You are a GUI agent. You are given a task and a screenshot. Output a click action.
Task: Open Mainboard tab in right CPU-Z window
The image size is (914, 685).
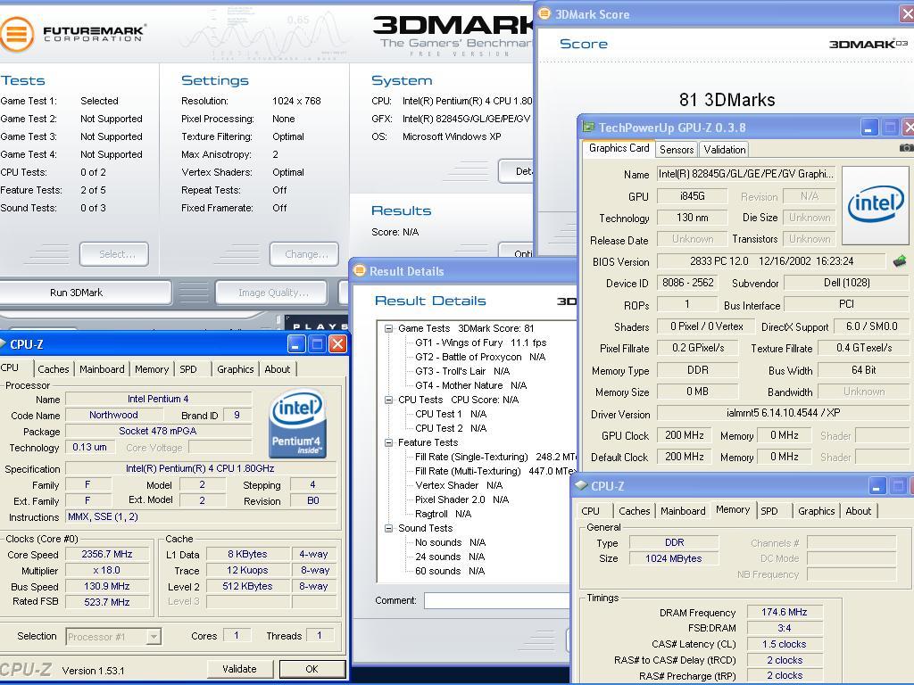coord(683,511)
